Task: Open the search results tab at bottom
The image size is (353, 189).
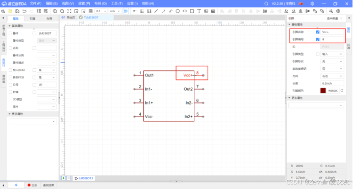Action: click(x=48, y=185)
